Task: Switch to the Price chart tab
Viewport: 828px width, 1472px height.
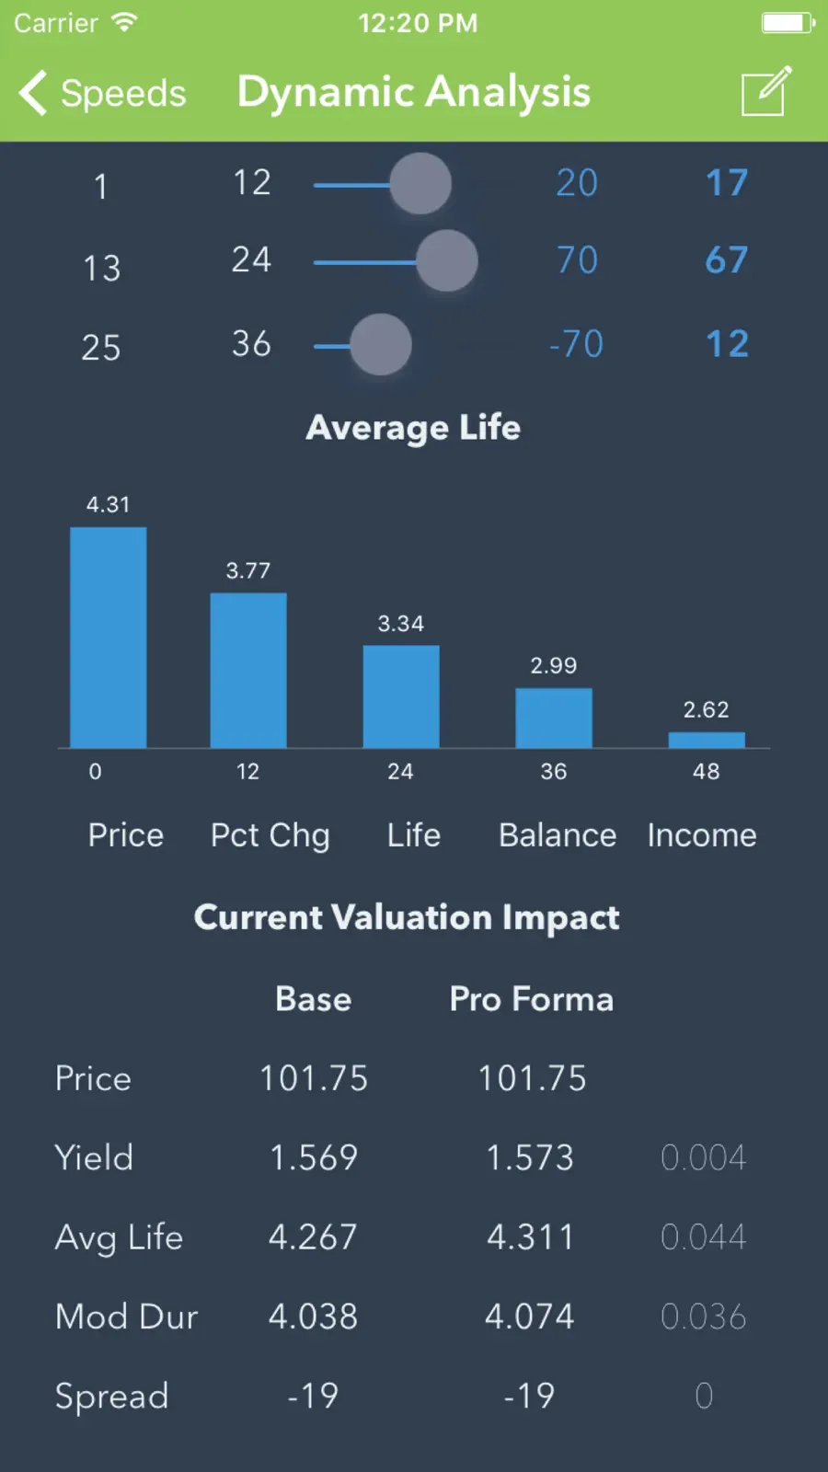Action: 126,835
